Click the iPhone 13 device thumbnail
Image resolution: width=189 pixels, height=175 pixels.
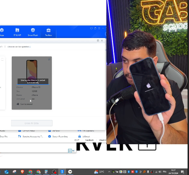(x=32, y=70)
